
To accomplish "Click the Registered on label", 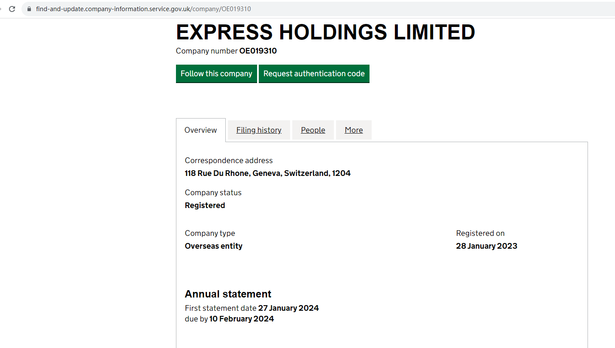I will point(480,233).
